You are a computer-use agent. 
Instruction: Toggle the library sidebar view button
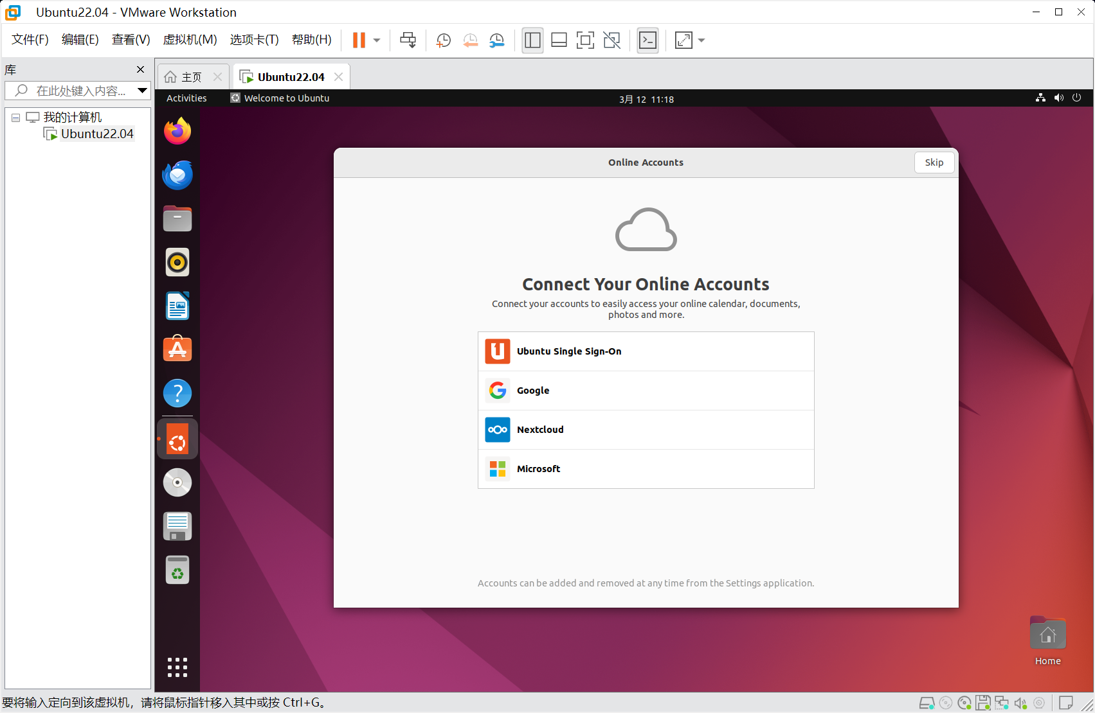point(532,40)
